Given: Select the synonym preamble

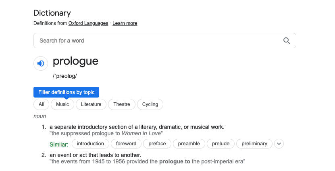Looking at the screenshot, I should 189,144.
